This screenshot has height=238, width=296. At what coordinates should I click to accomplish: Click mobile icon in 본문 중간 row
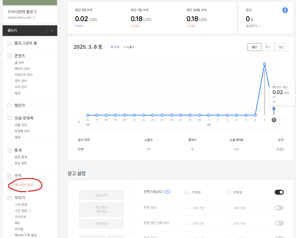coord(229,223)
